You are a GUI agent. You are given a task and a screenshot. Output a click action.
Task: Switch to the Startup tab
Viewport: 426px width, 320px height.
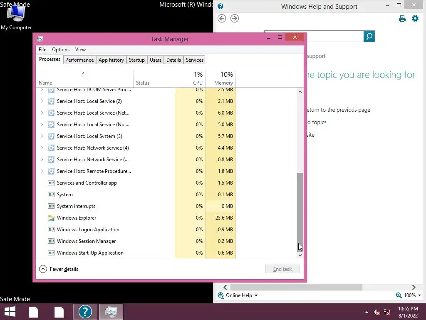click(x=136, y=60)
